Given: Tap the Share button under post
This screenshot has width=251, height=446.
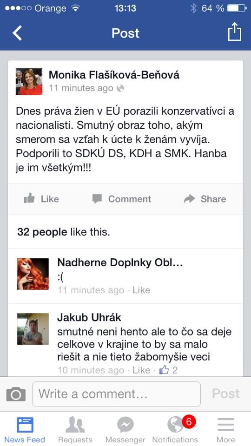Looking at the screenshot, I should tap(205, 199).
